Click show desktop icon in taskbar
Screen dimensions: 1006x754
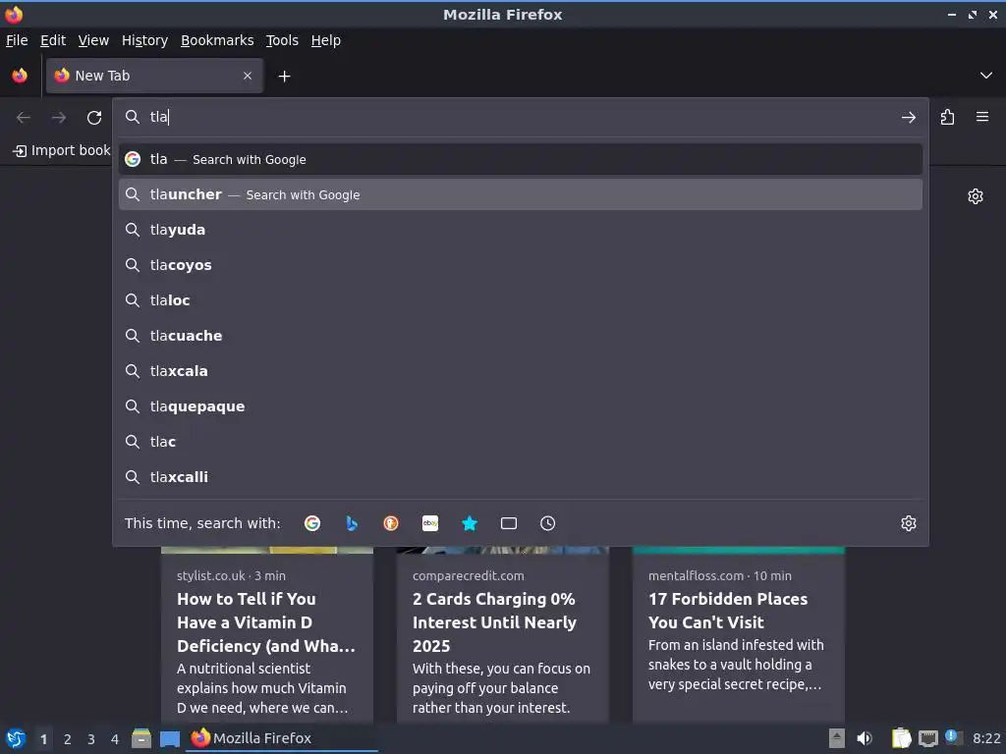(170, 739)
